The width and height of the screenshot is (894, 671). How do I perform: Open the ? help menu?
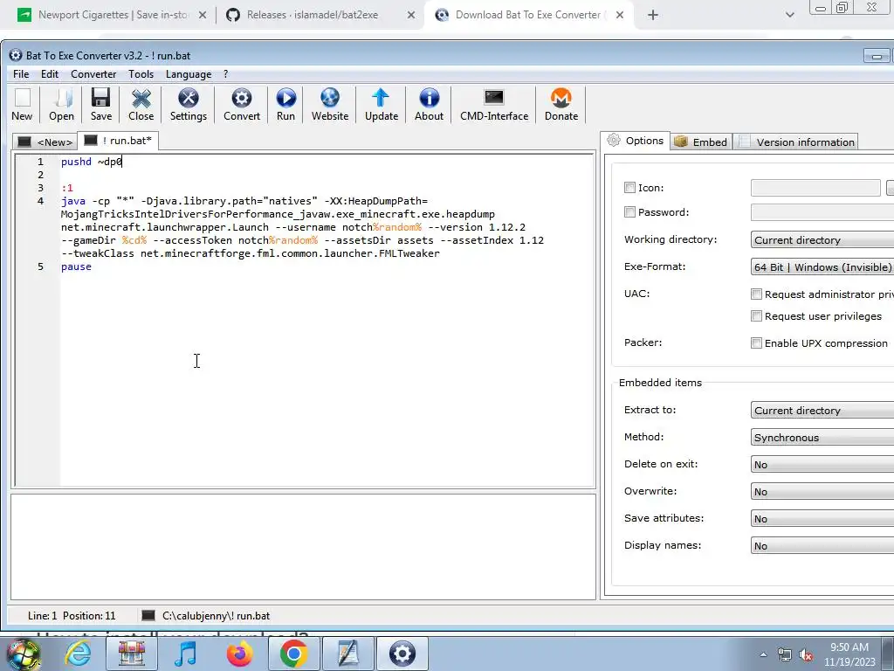coord(226,74)
